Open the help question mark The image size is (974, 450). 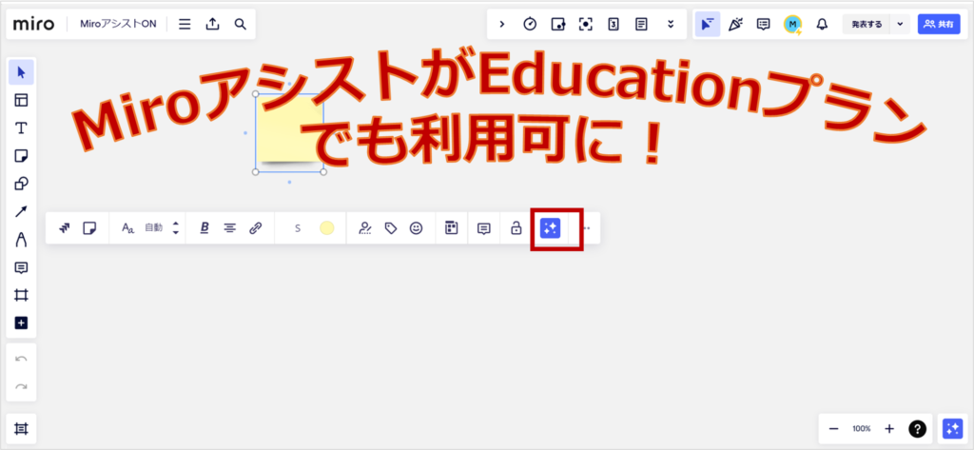pyautogui.click(x=918, y=428)
